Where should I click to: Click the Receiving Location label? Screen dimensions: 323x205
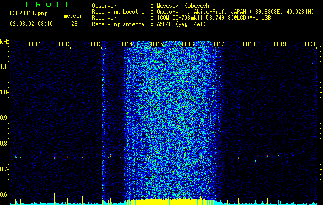coord(120,12)
